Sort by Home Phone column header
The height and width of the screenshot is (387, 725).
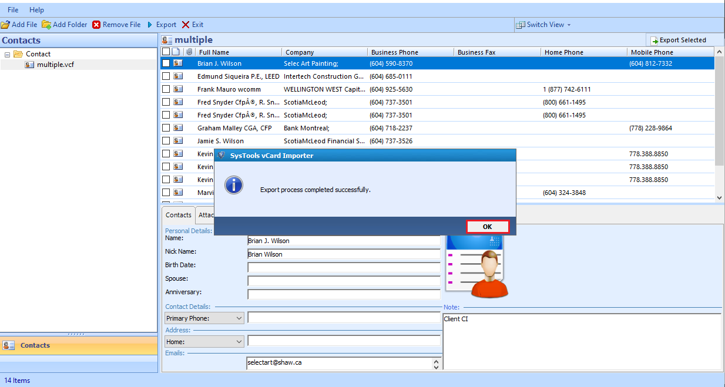click(x=584, y=52)
